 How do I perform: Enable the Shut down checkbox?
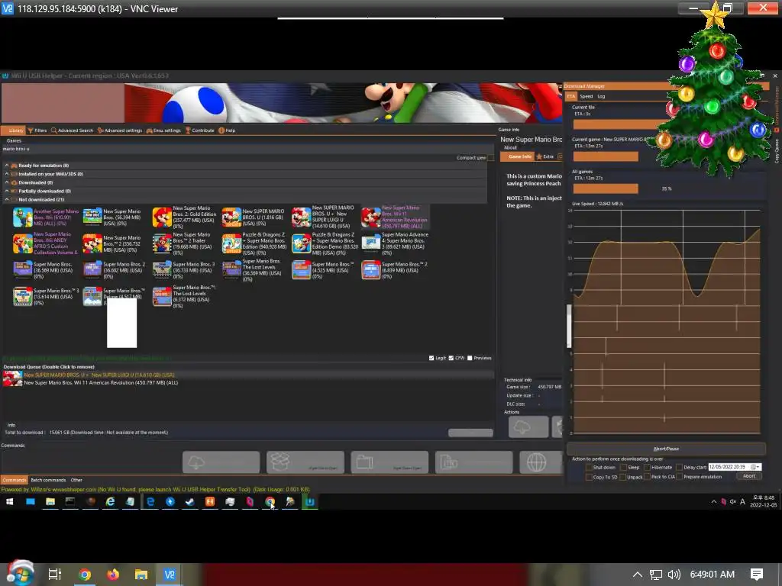click(589, 468)
